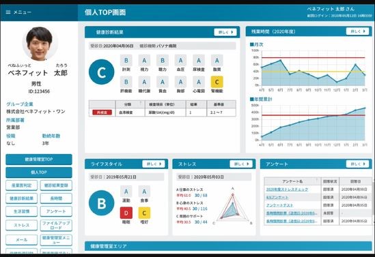Sort by the アンケート名 column header
375x257 pixels.
(292, 181)
